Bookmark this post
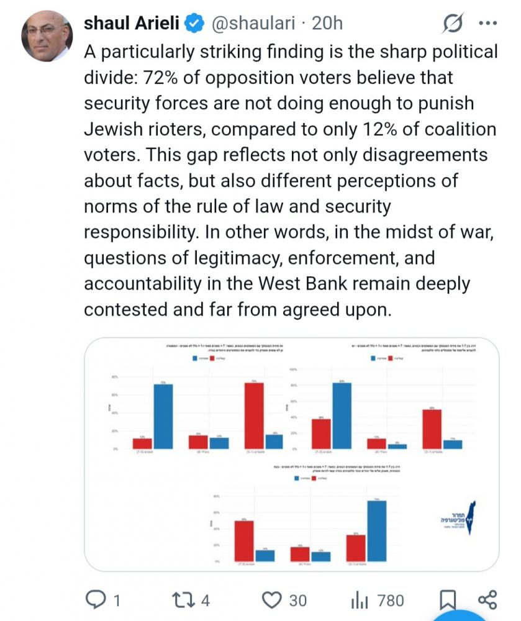This screenshot has width=521, height=621. pyautogui.click(x=447, y=600)
